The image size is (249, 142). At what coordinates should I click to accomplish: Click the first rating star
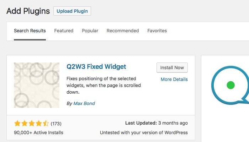click(x=17, y=124)
